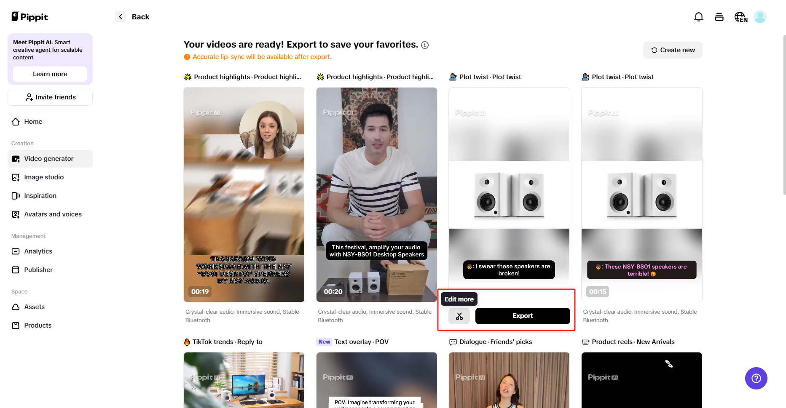The image size is (786, 408).
Task: Open the user profile avatar
Action: click(760, 17)
